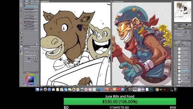The image size is (193, 109).
Task: Select the Balloon tool below the Text tool
Action: [x=21, y=47]
